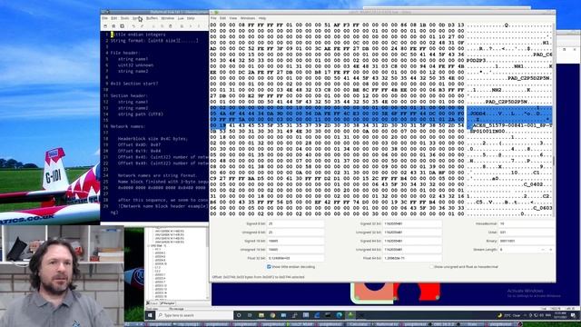
Task: Click the Save icon in the editor toolbar
Action: 113,26
